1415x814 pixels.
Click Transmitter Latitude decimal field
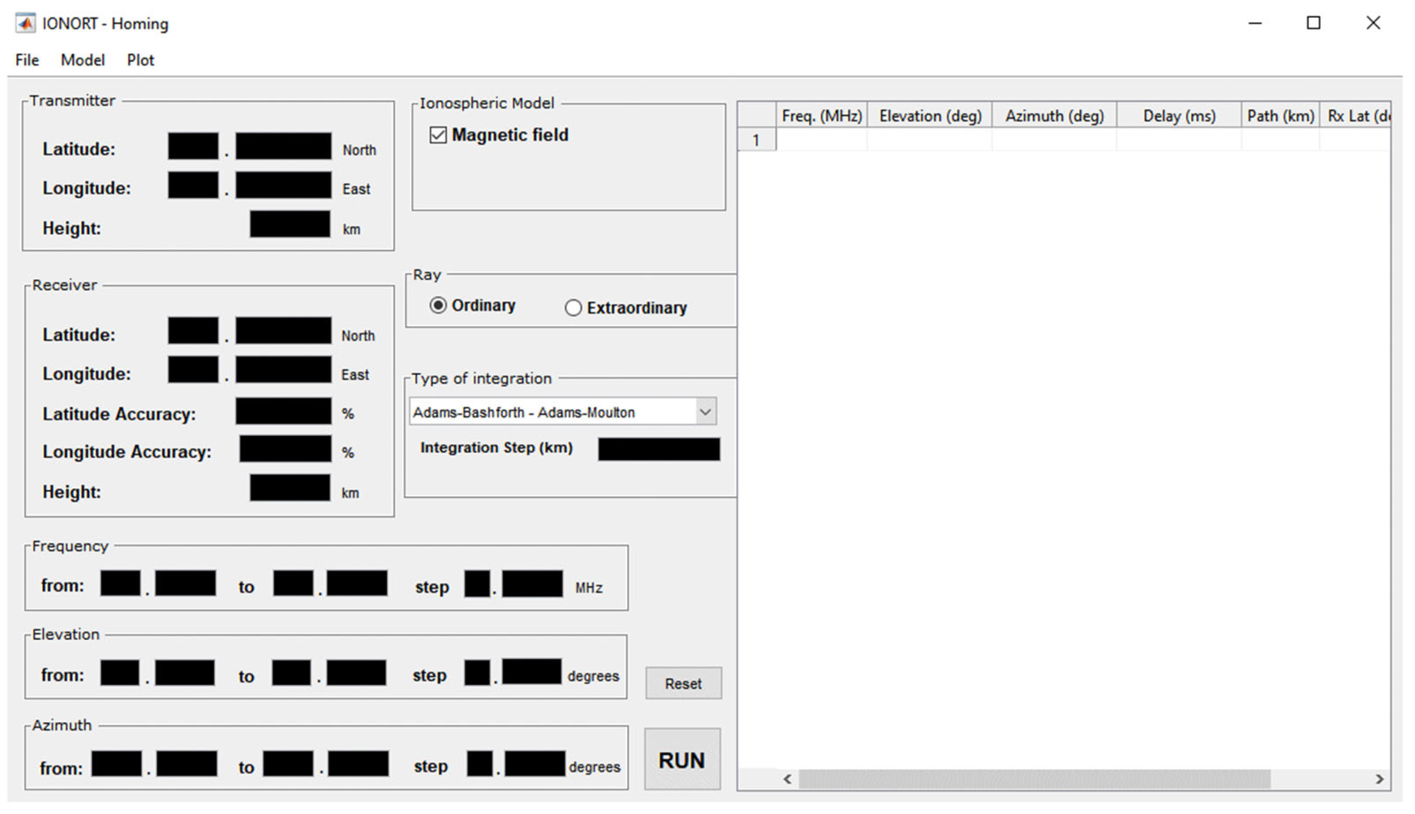point(283,146)
